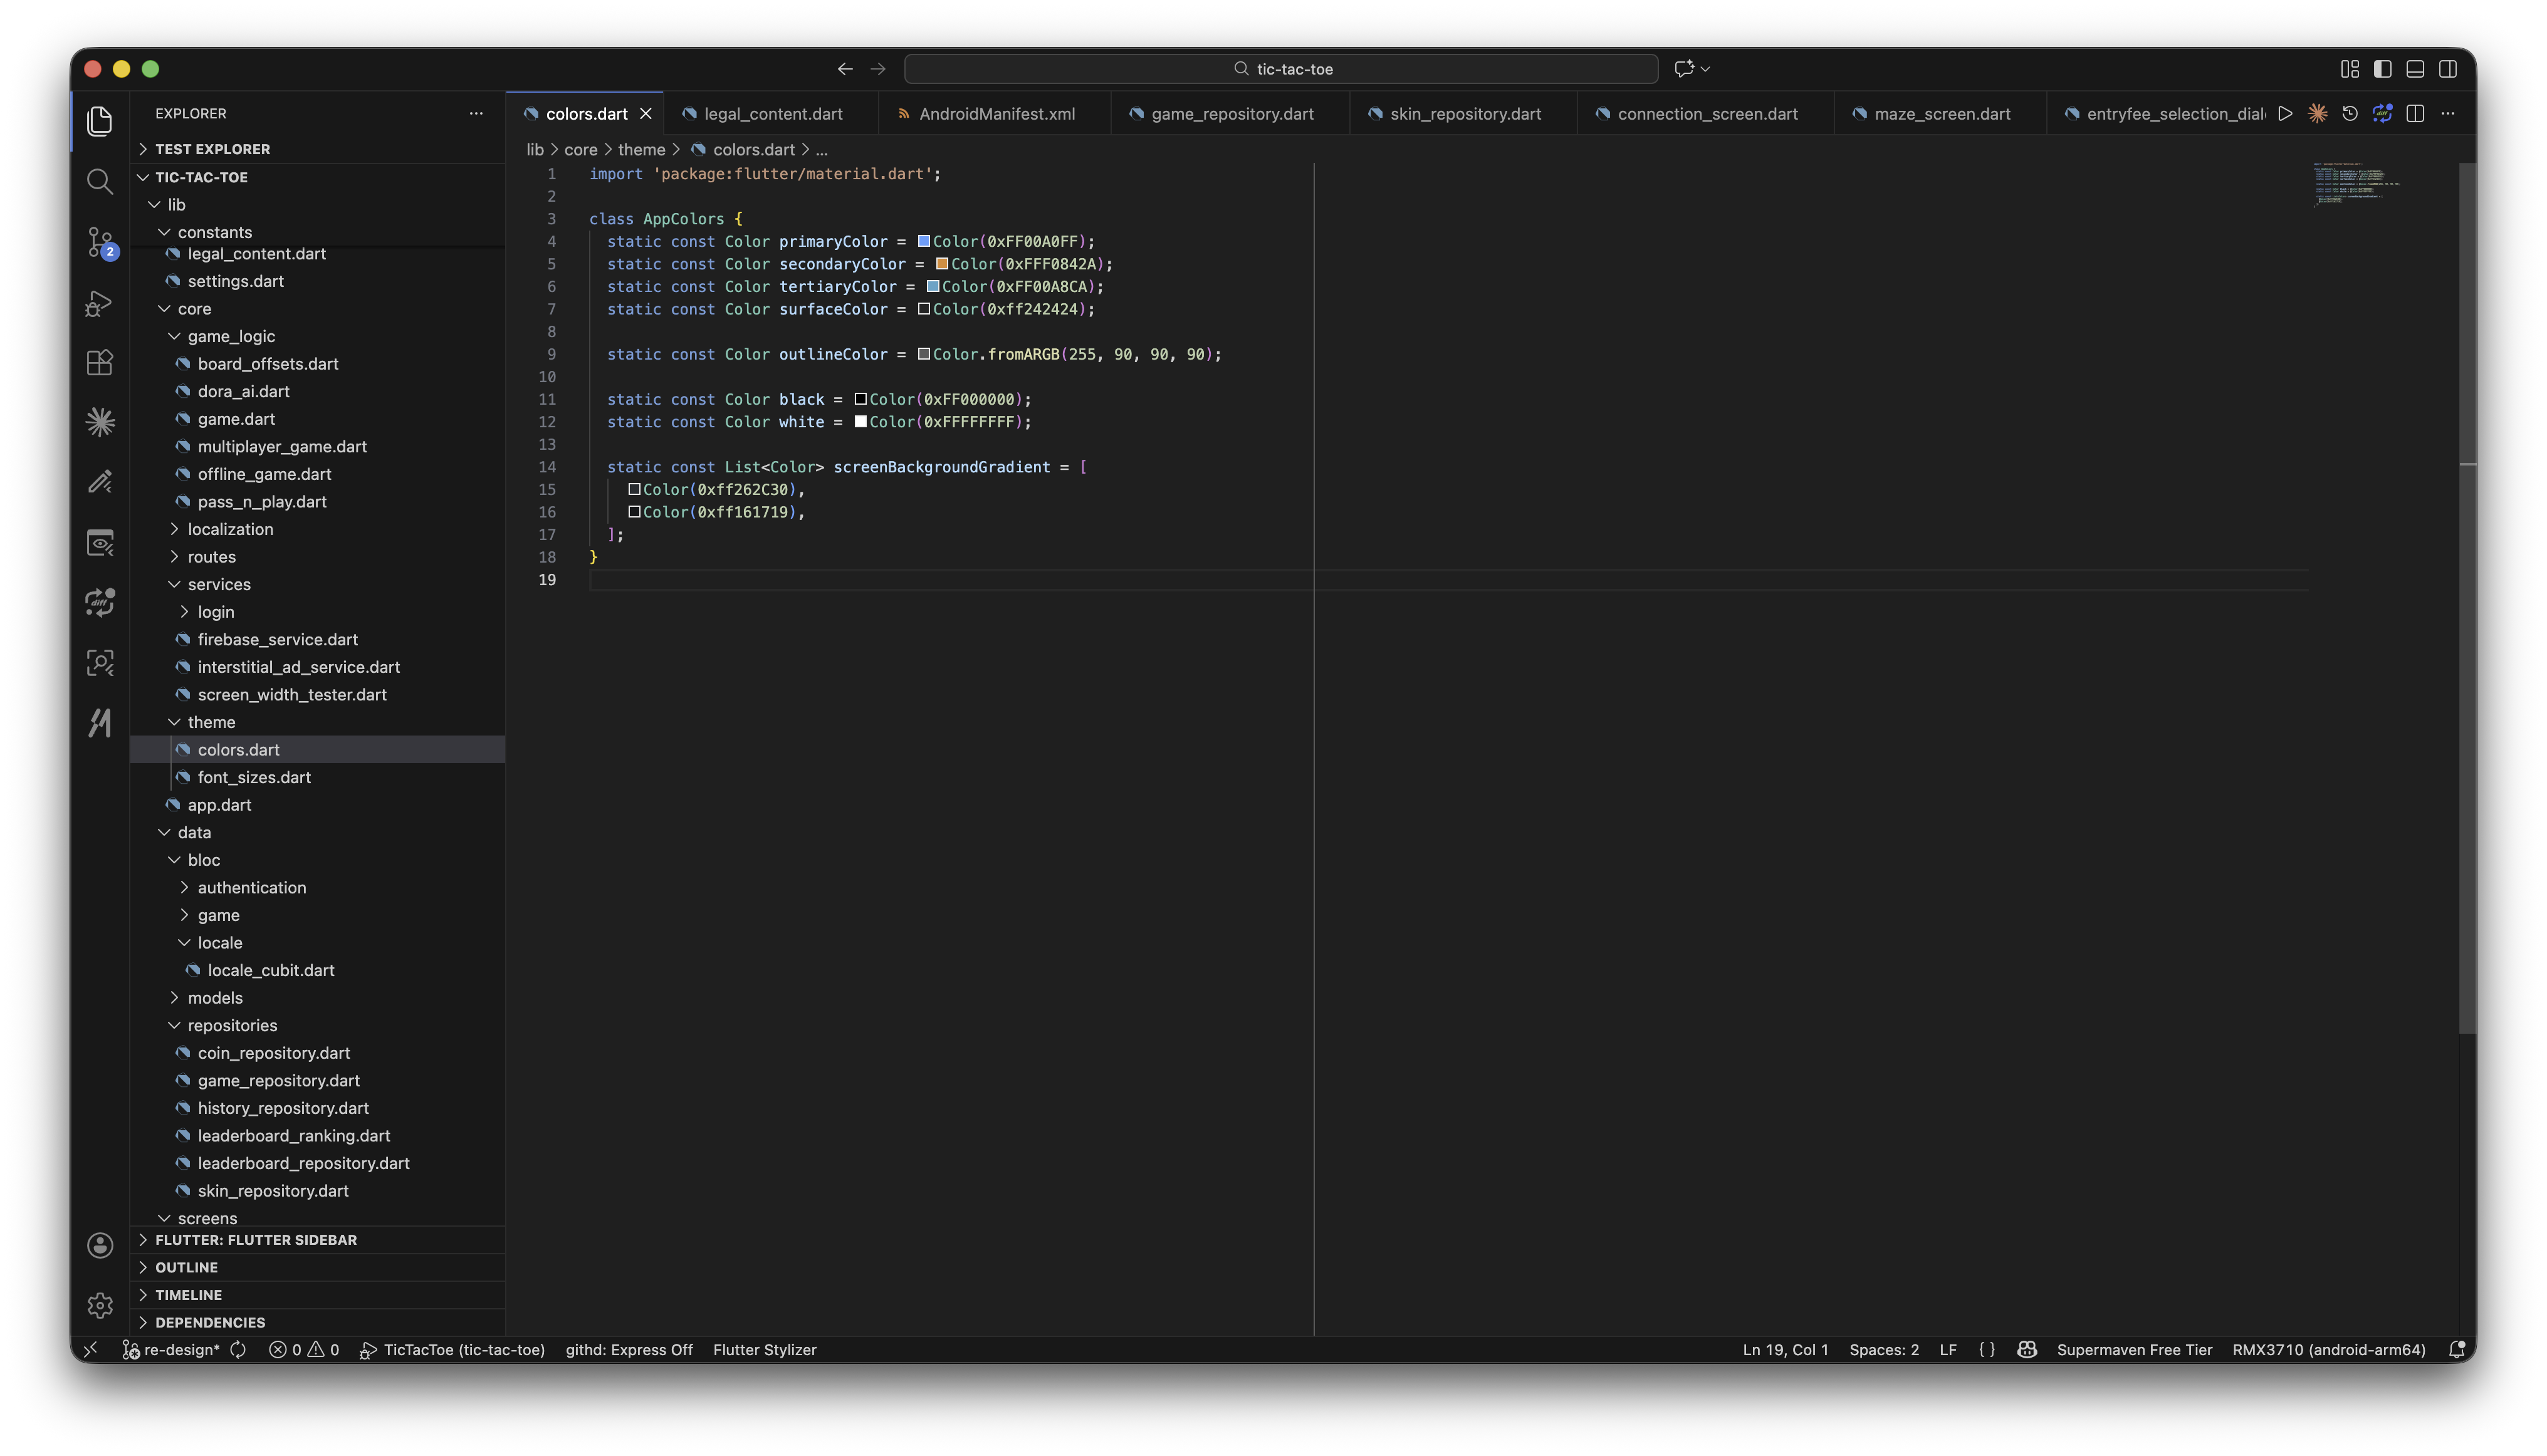
Task: Click the Copilot status icon in status bar
Action: pyautogui.click(x=2027, y=1350)
